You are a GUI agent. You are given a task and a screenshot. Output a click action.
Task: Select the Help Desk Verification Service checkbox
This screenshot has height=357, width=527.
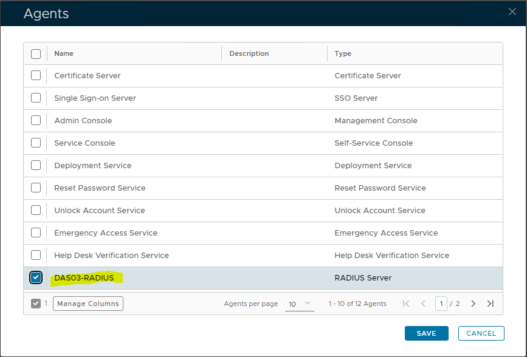click(36, 255)
